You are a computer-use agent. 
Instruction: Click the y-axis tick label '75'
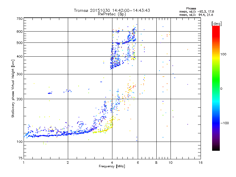21,158
